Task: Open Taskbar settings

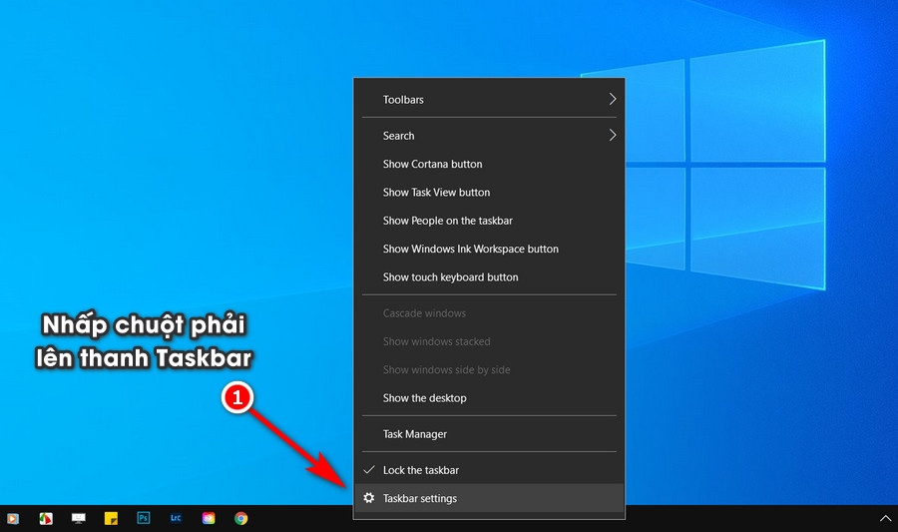Action: click(489, 498)
